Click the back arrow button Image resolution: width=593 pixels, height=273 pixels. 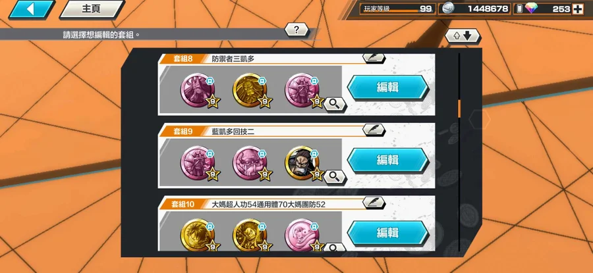(x=32, y=9)
